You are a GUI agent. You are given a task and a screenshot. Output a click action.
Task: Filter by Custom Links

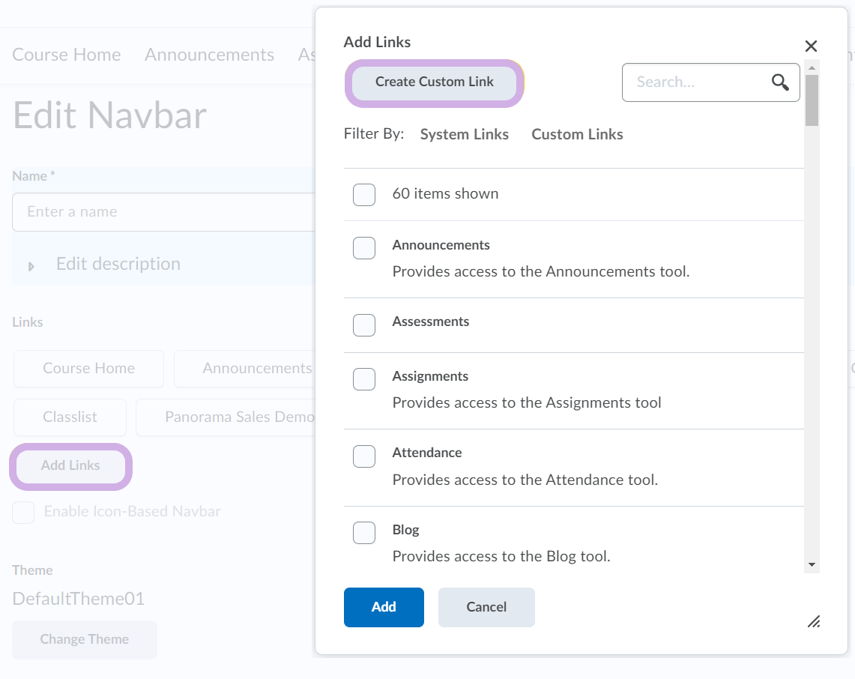[577, 135]
